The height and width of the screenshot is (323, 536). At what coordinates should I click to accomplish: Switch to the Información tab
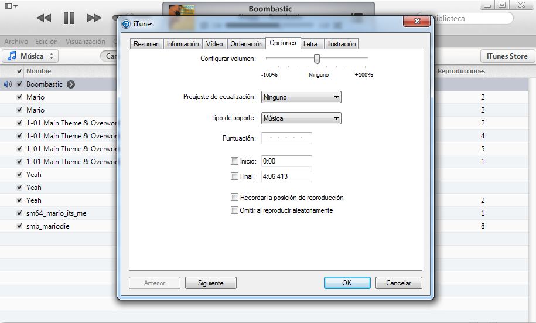[x=183, y=44]
